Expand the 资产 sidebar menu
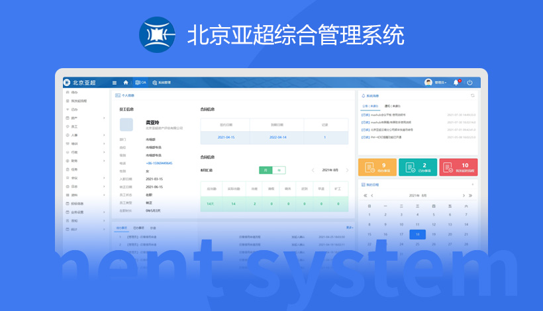 [85, 118]
